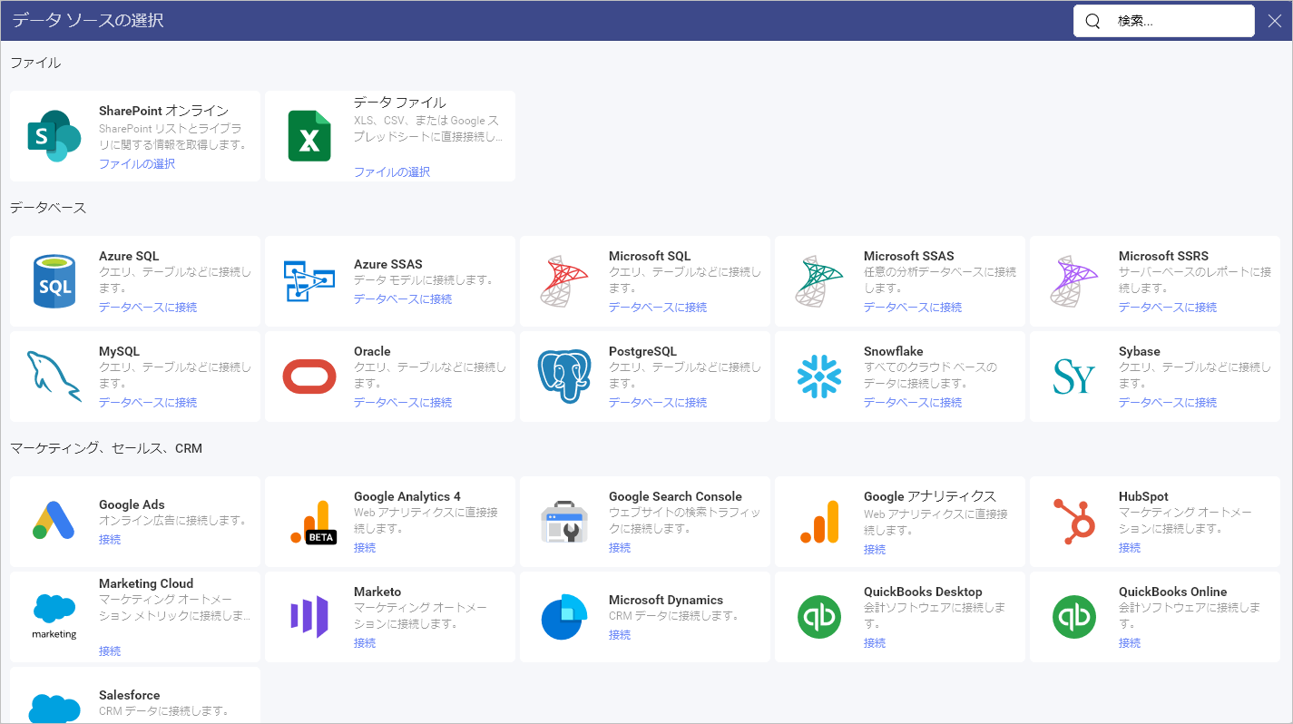Select the Azure SSAS icon
This screenshot has width=1293, height=724.
(x=309, y=281)
